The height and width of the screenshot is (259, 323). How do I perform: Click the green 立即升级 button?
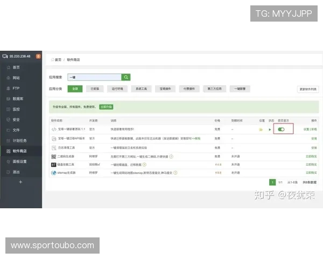click(106, 107)
